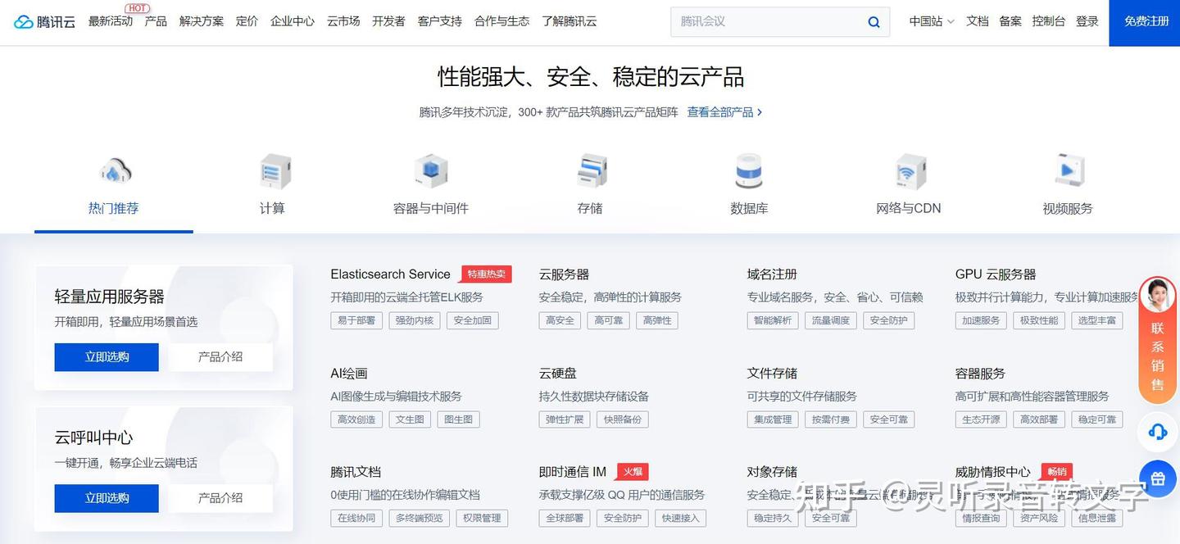Image resolution: width=1180 pixels, height=544 pixels.
Task: Open the 定价 menu item
Action: [247, 21]
